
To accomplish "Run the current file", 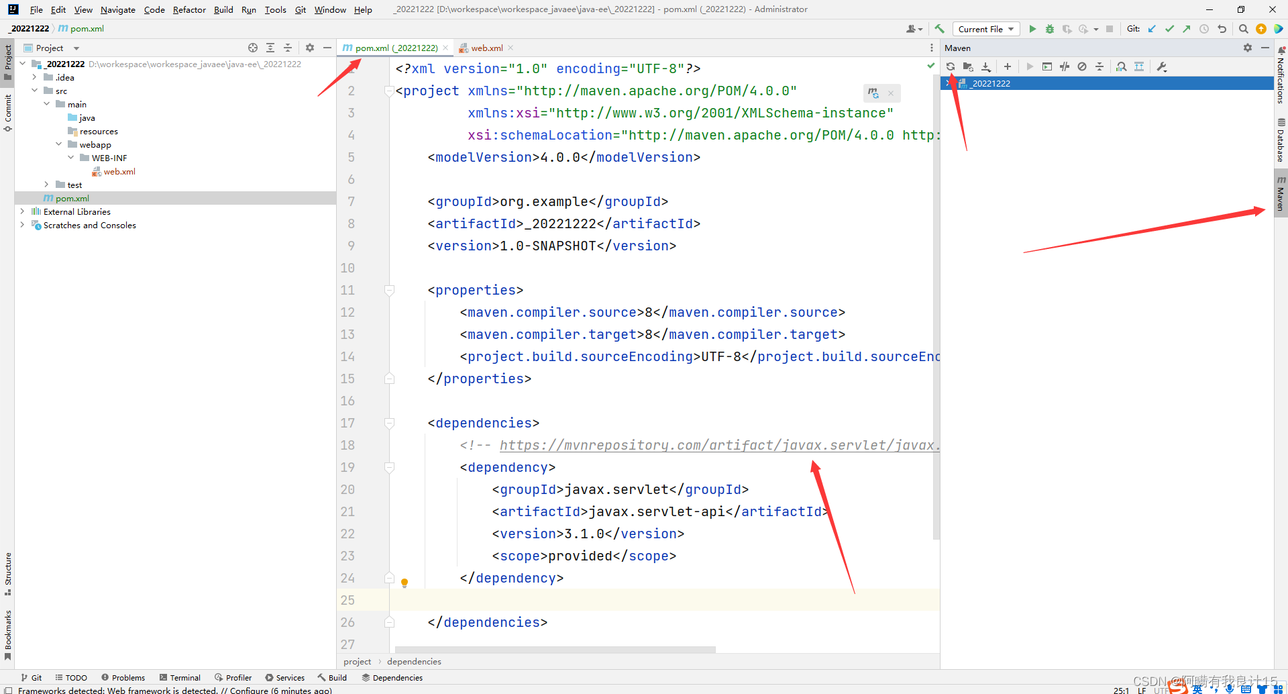I will coord(1033,29).
